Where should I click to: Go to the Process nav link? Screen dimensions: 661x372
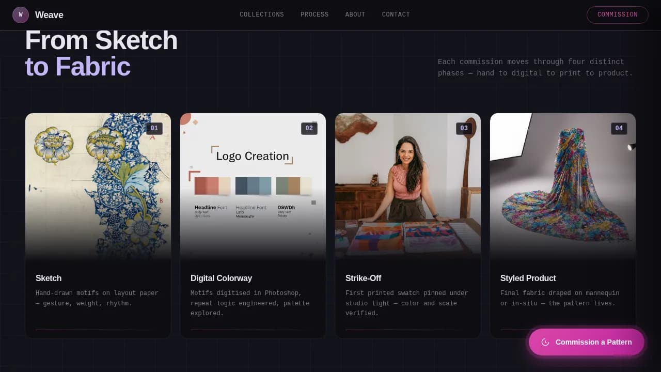click(314, 14)
